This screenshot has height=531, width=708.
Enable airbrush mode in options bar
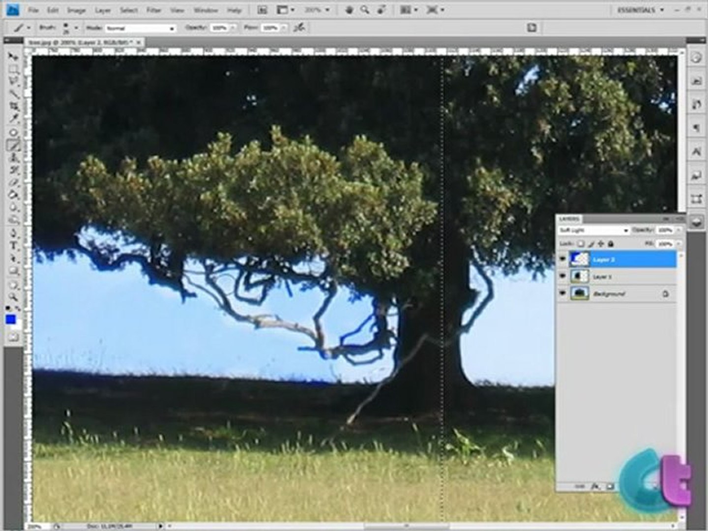point(299,28)
